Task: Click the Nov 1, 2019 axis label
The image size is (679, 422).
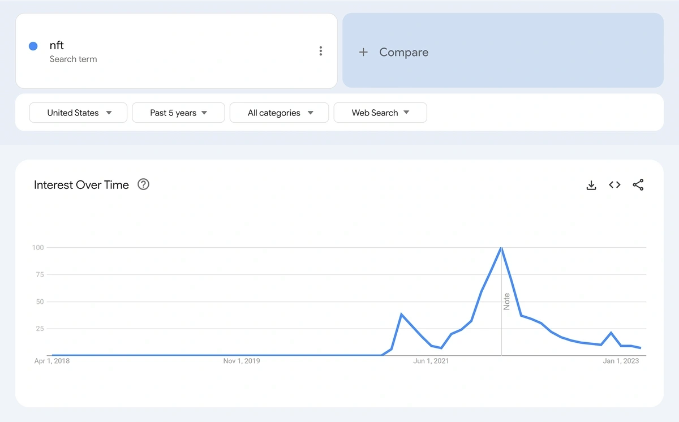Action: (242, 361)
